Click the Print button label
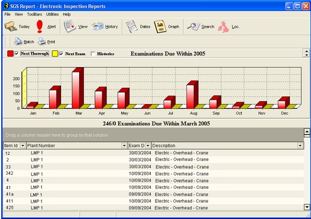This screenshot has height=219, width=311. (x=51, y=42)
